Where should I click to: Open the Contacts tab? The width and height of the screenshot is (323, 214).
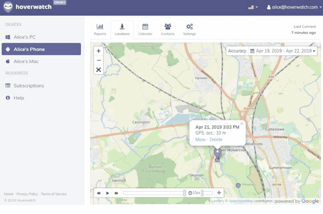coord(168,29)
